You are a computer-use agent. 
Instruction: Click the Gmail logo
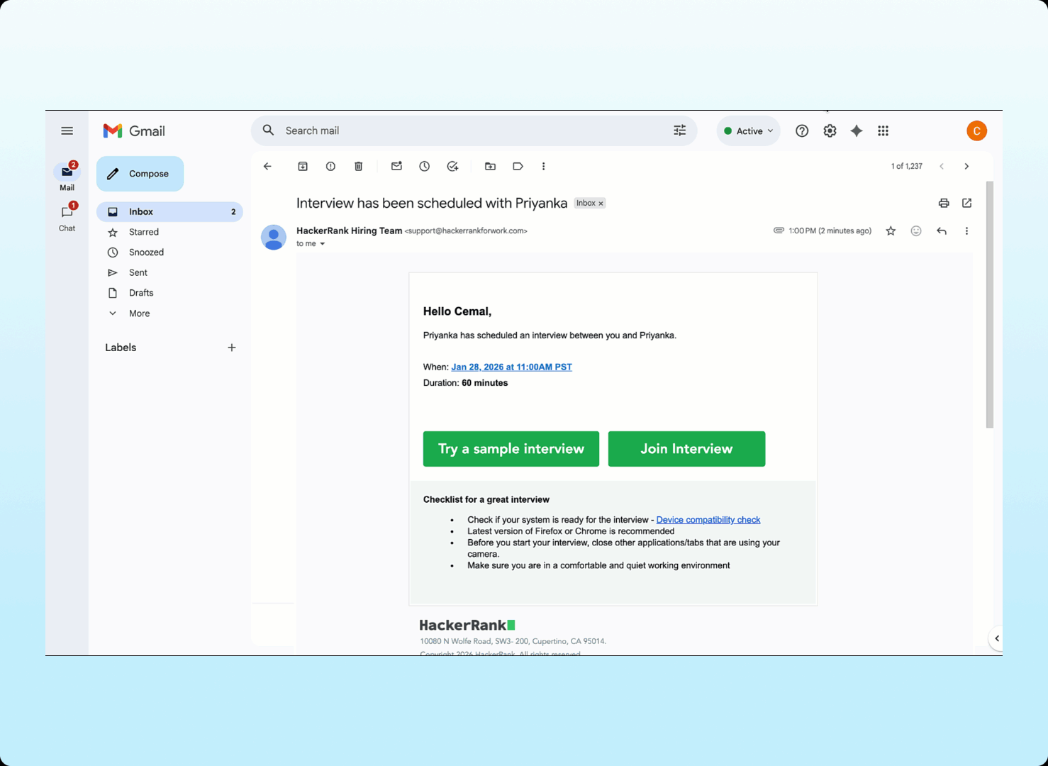click(134, 131)
